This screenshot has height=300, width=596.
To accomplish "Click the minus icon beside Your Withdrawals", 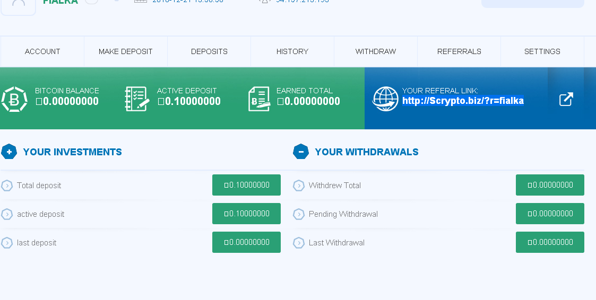I will [301, 152].
